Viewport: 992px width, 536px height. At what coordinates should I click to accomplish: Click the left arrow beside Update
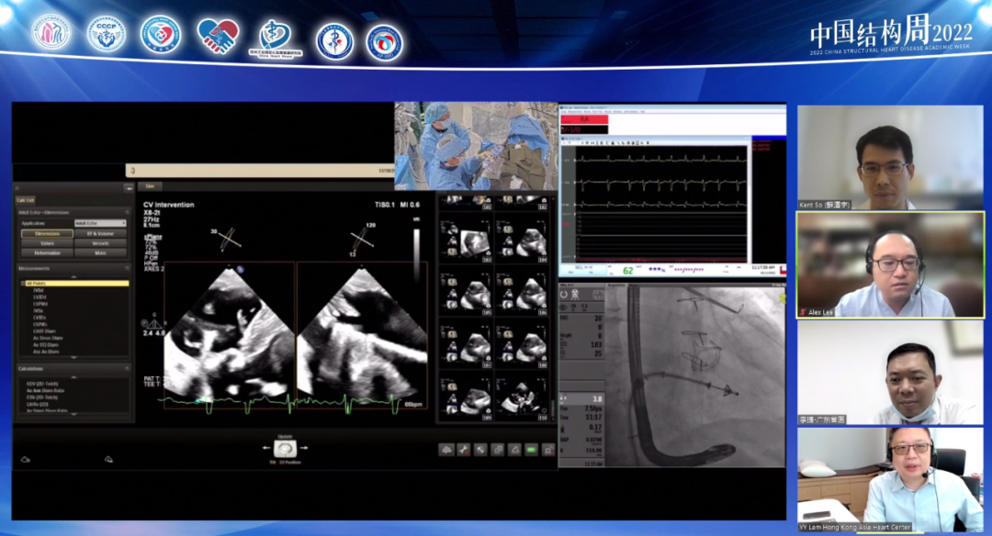point(266,449)
